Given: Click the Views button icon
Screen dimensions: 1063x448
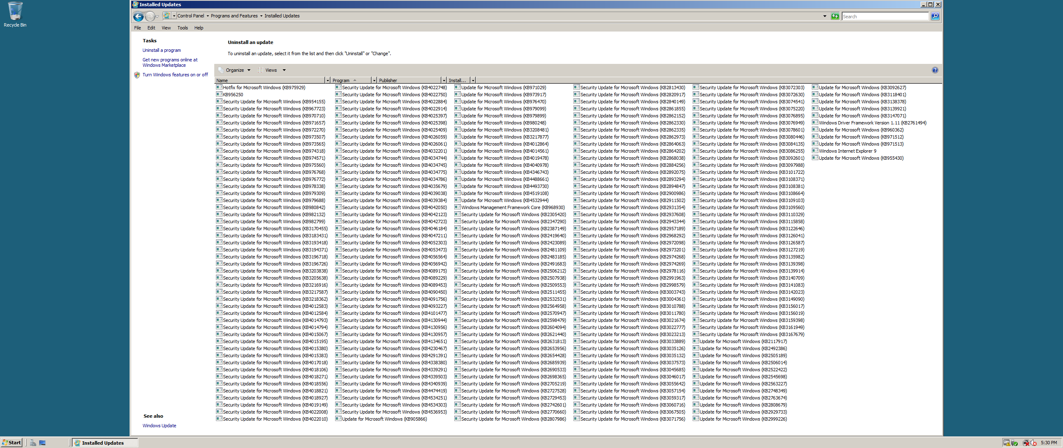Looking at the screenshot, I should coord(260,70).
